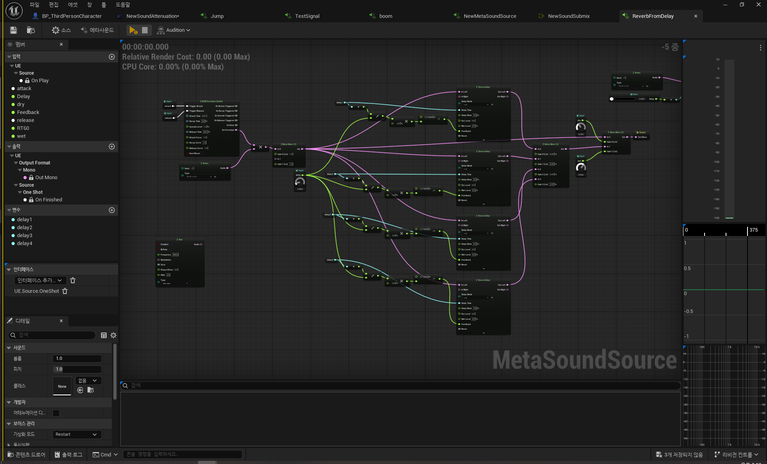
Task: Click the save asset icon
Action: click(x=13, y=30)
